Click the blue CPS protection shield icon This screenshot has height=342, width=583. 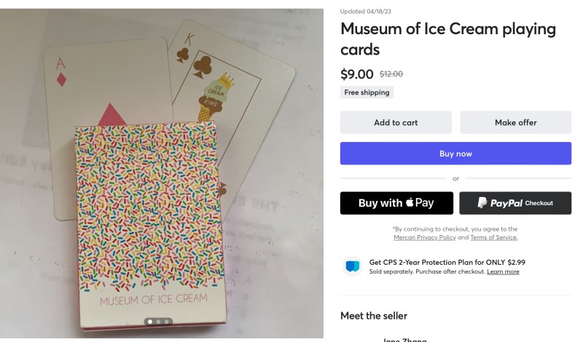pyautogui.click(x=353, y=266)
